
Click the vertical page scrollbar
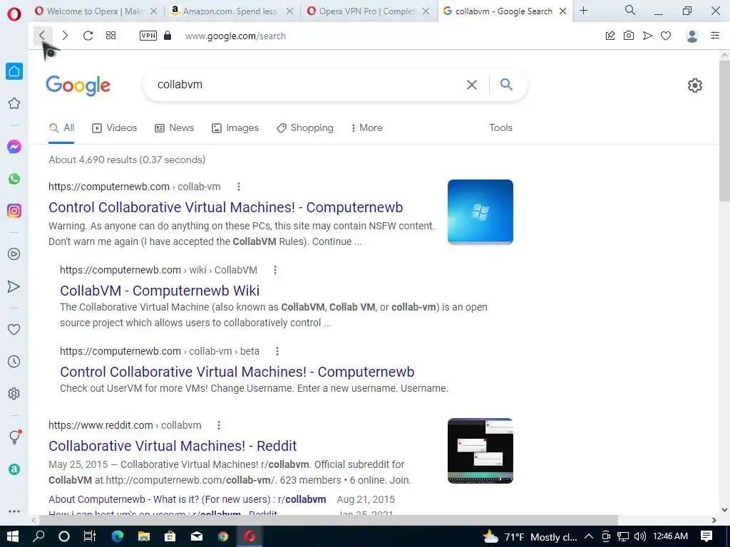coord(724,132)
